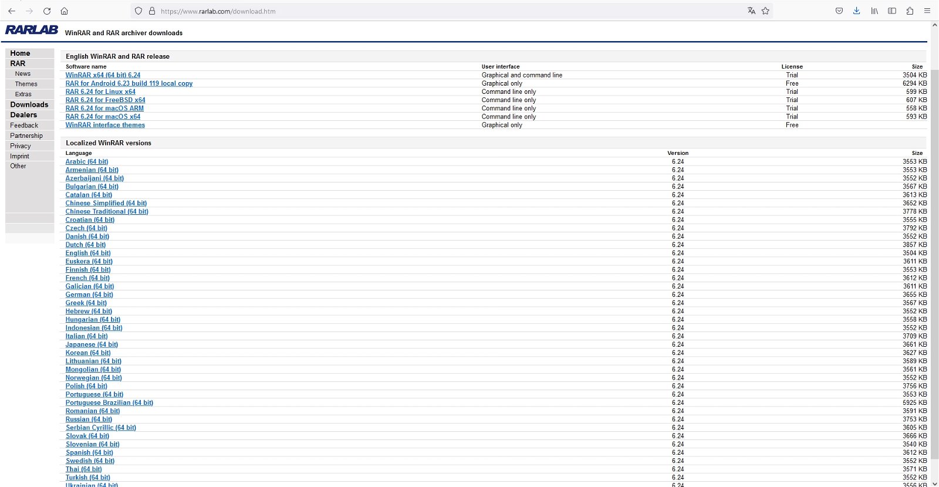This screenshot has width=939, height=487.
Task: Download RAR 6.24 for FreeBSD x64
Action: click(105, 100)
